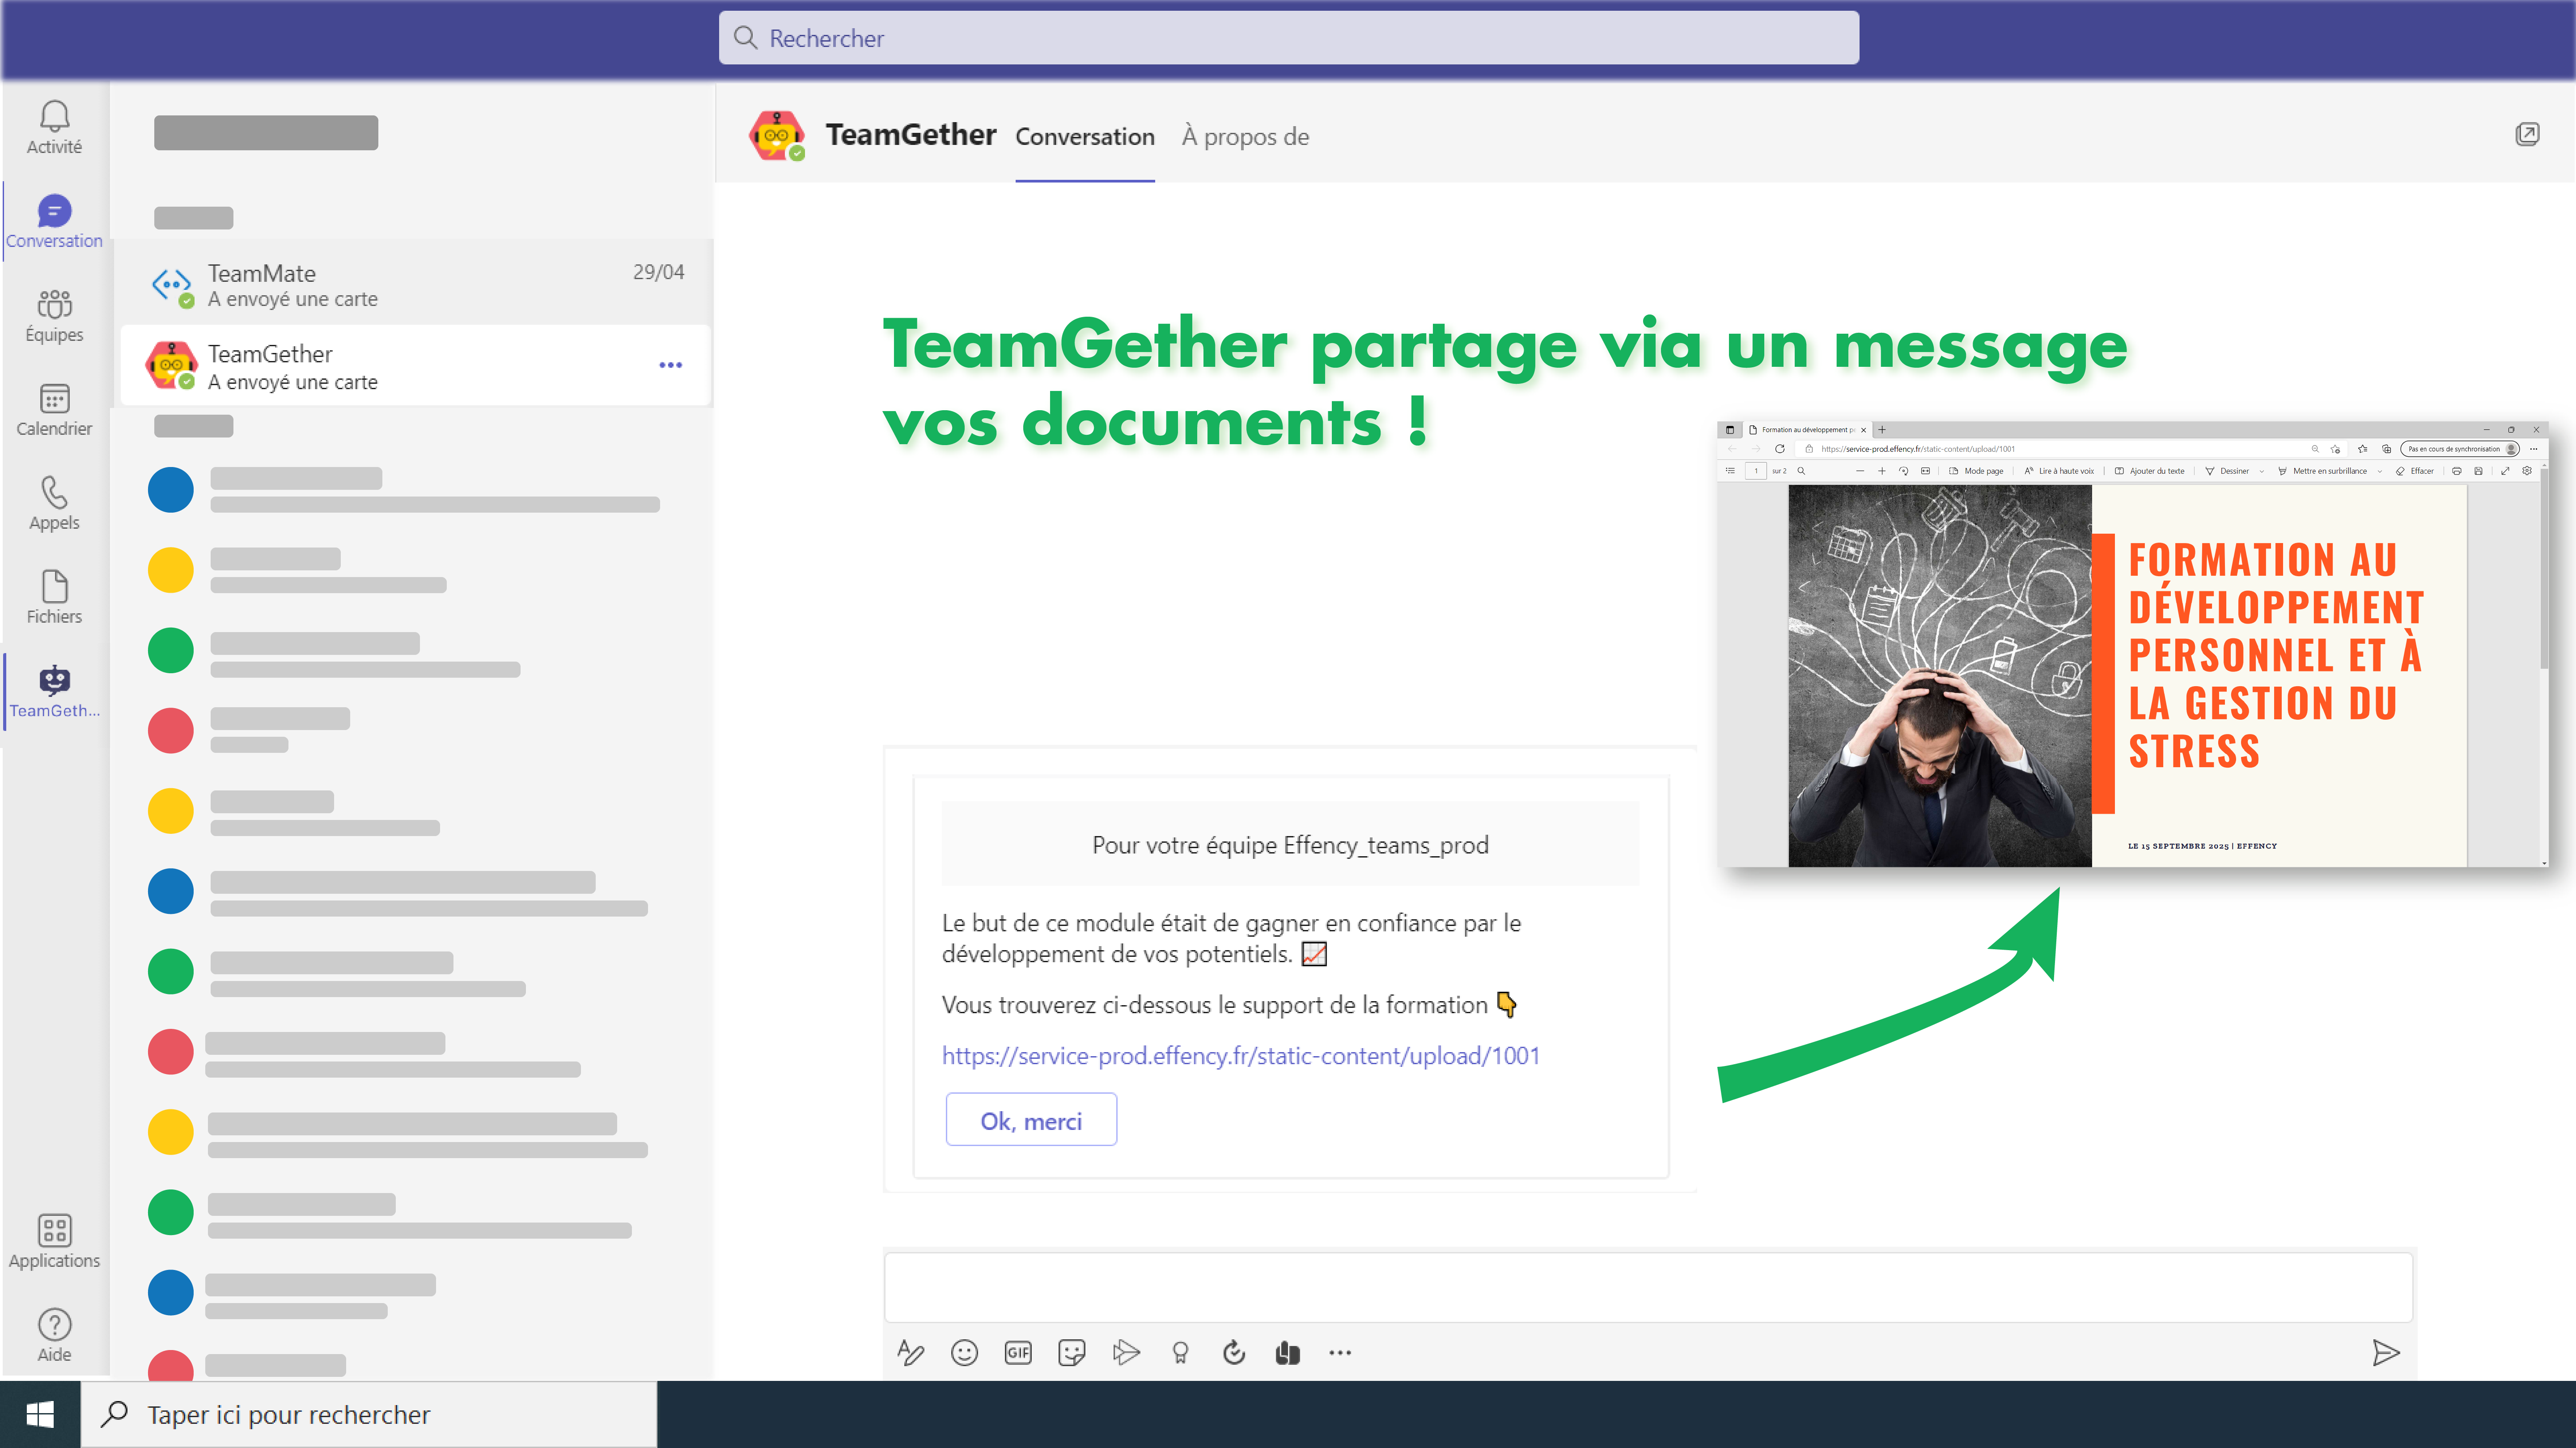
Task: Open the Équipes section
Action: 54,315
